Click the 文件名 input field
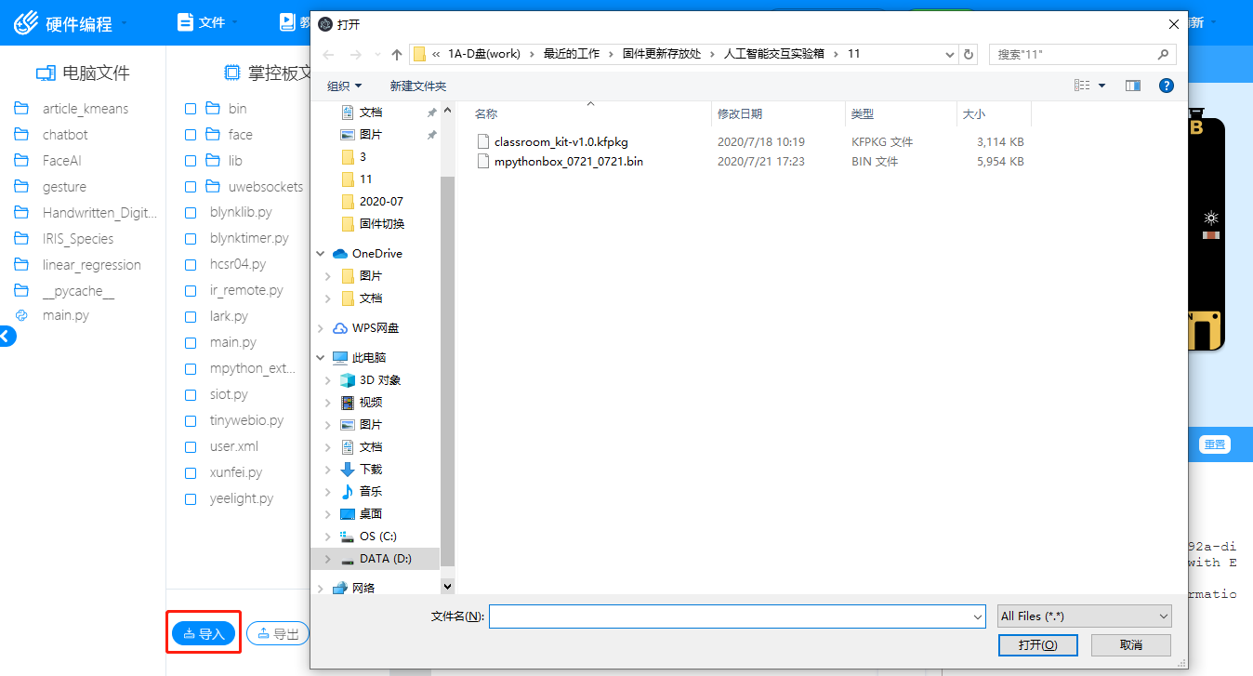 point(737,616)
